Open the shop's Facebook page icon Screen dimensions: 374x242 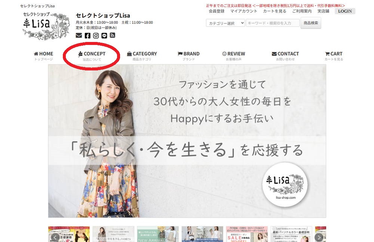88,36
